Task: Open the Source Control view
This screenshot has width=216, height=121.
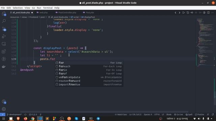Action: pyautogui.click(x=4, y=29)
